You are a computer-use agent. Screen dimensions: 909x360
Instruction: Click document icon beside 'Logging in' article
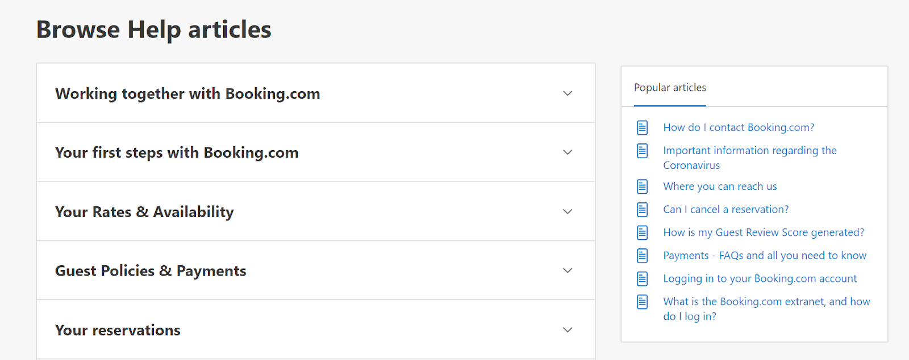click(x=642, y=279)
